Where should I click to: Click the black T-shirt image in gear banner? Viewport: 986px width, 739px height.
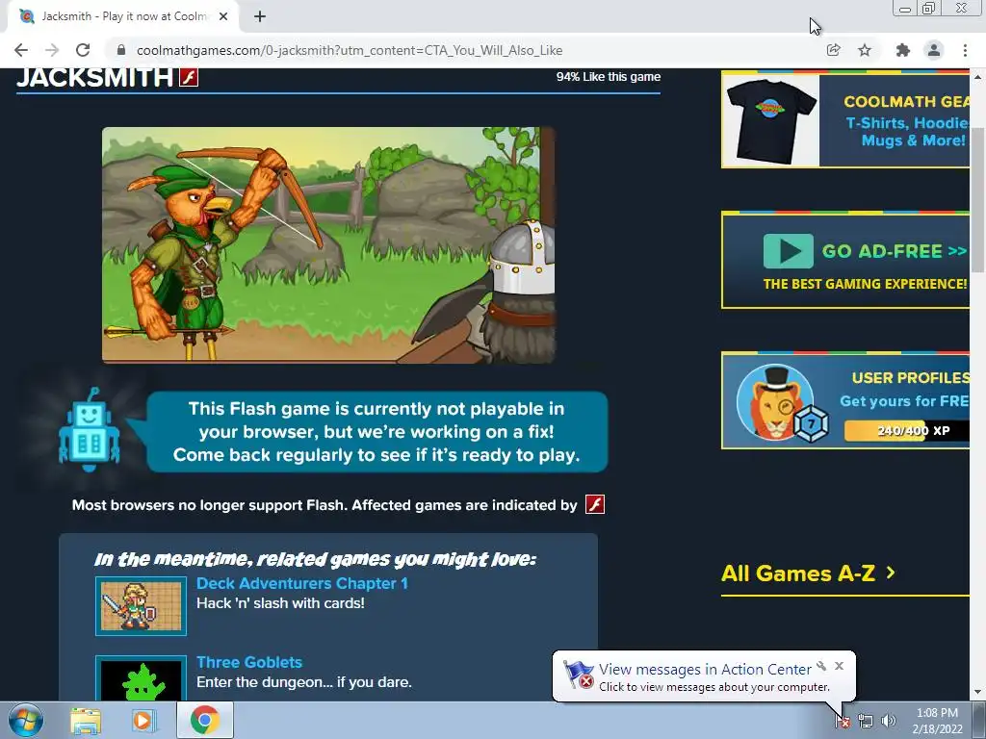coord(771,120)
